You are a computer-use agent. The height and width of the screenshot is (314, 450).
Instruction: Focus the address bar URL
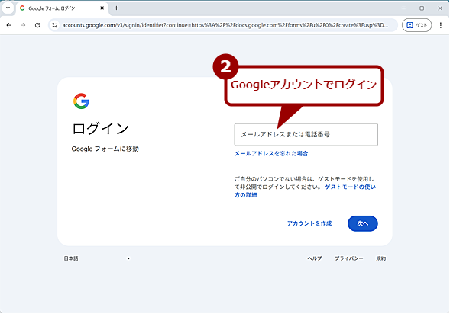point(225,25)
